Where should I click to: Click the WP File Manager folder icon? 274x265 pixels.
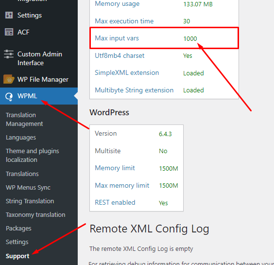click(9, 79)
